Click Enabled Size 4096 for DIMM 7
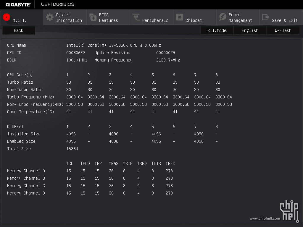This screenshot has width=303, height=227. pyautogui.click(x=199, y=141)
